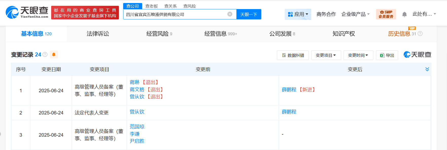Viewport: 447px width, 150px height.
Task: Click the TianYanCha logo
Action: [27, 12]
